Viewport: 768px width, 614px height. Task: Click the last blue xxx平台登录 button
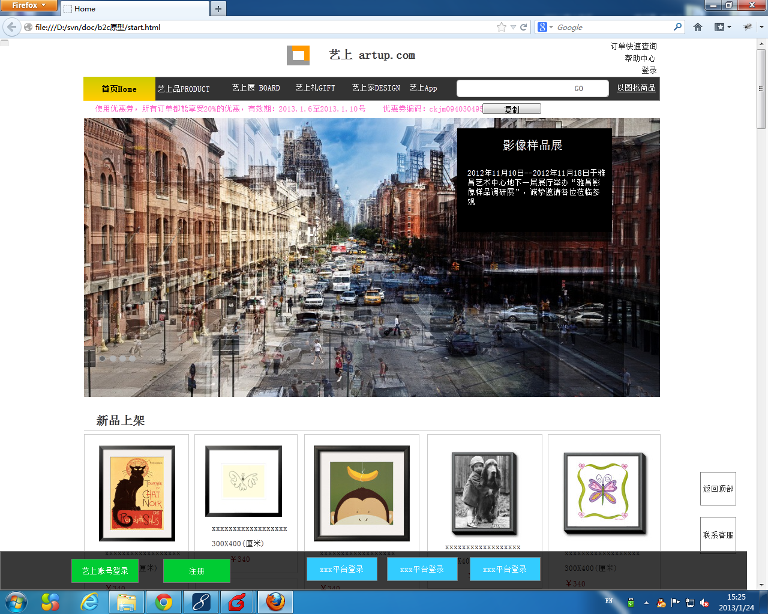coord(505,569)
